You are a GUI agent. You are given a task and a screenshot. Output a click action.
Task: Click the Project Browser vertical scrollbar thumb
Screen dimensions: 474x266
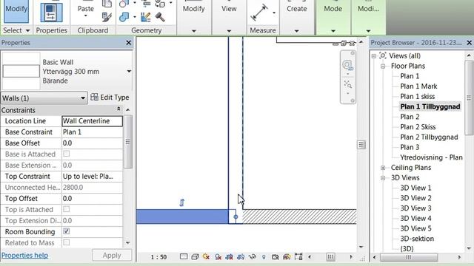point(469,98)
